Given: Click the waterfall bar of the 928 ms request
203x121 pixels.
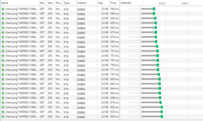Looking at the screenshot, I should point(146,117).
